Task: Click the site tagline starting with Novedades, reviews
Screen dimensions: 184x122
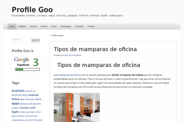Action: 67,16
